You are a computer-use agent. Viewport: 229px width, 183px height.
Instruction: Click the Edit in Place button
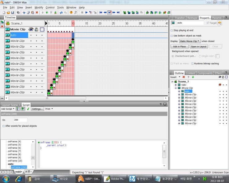179,47
